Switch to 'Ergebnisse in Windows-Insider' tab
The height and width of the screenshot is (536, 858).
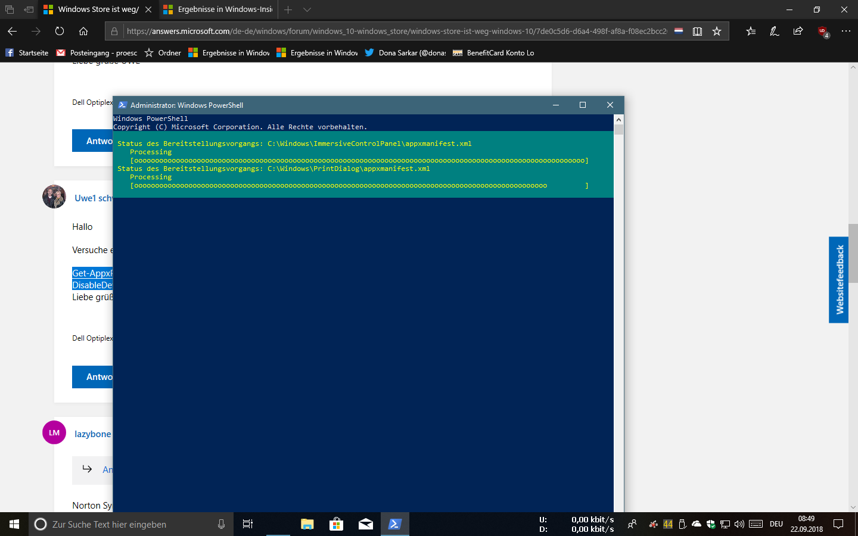tap(218, 10)
